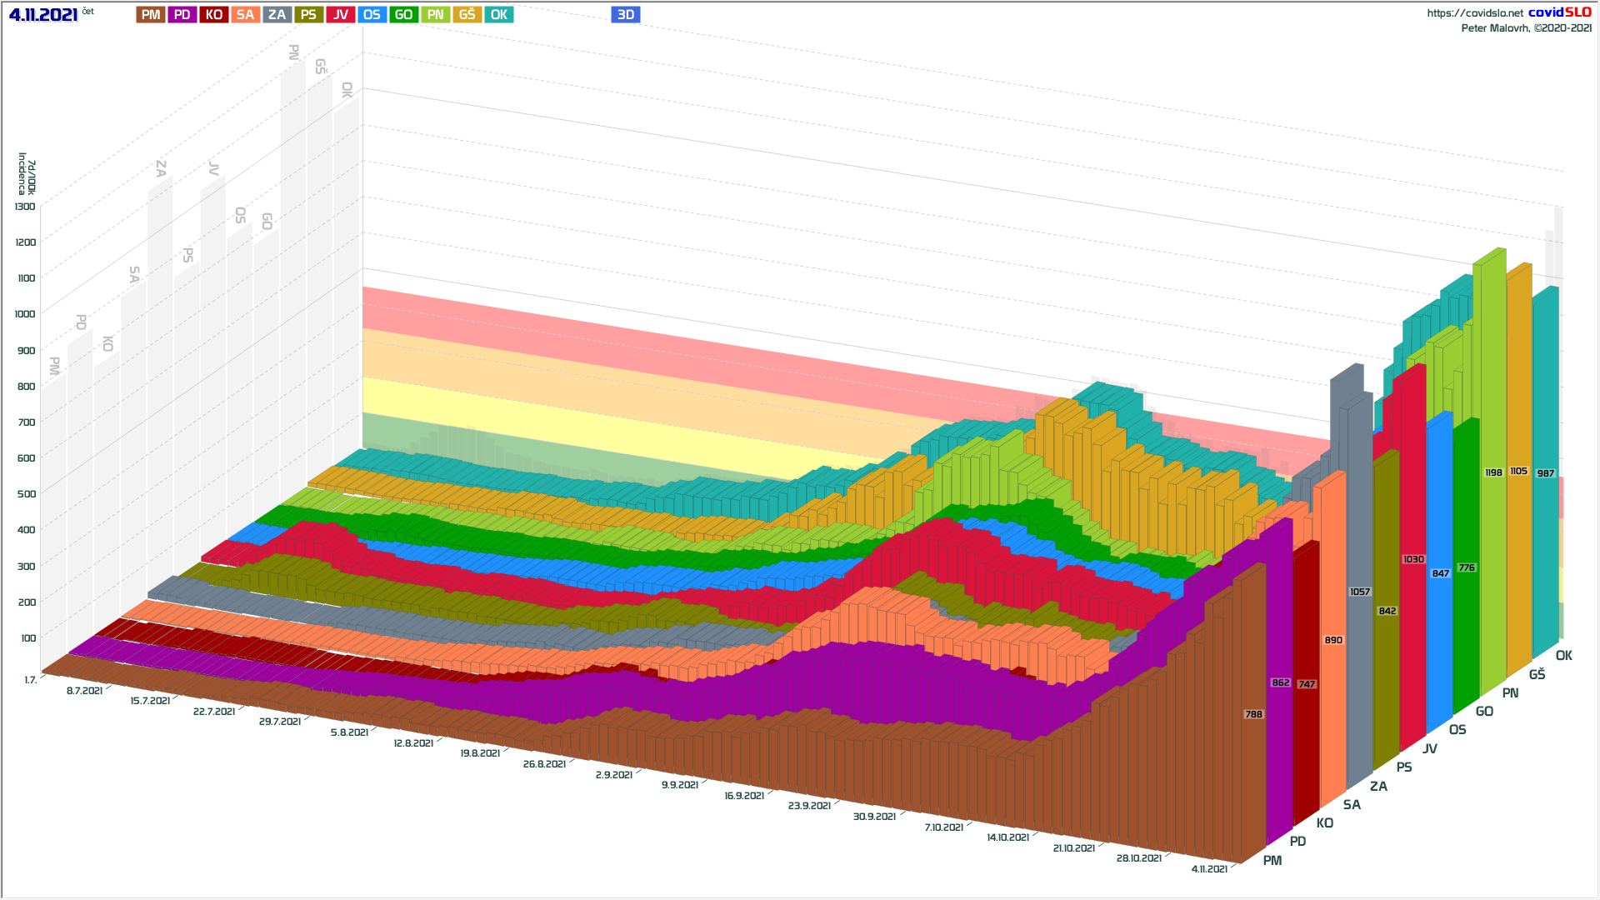Viewport: 1600px width, 900px height.
Task: Click the 1198 value label on PN bar
Action: click(x=1493, y=472)
